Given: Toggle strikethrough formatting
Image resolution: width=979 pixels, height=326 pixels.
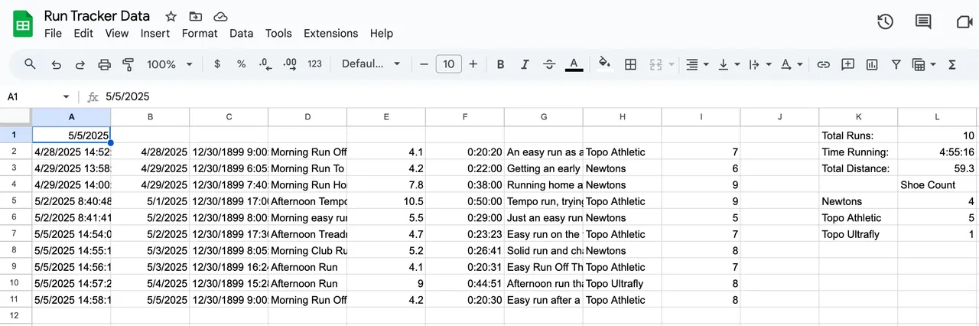Looking at the screenshot, I should (x=549, y=64).
